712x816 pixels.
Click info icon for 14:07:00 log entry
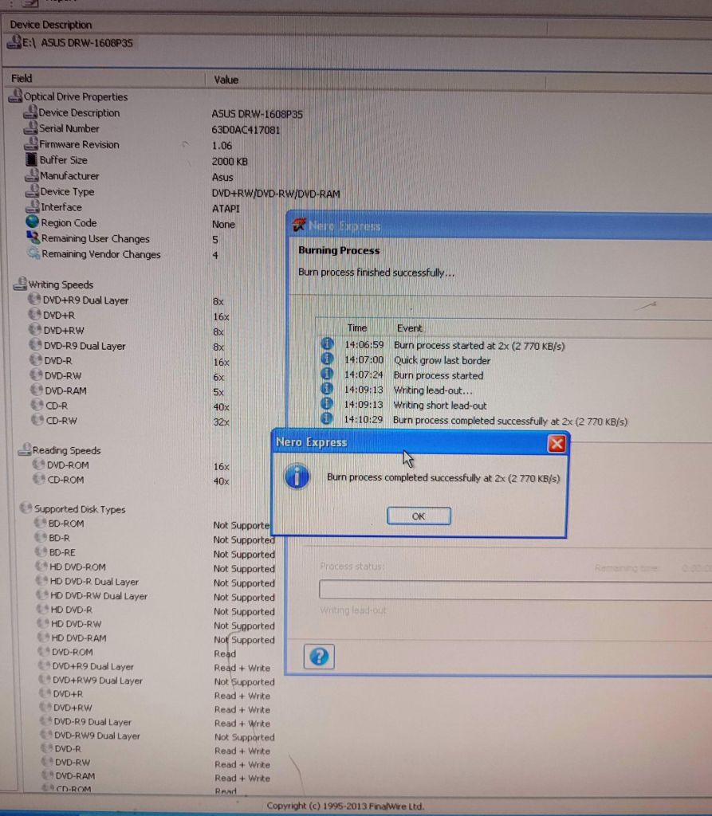point(327,359)
